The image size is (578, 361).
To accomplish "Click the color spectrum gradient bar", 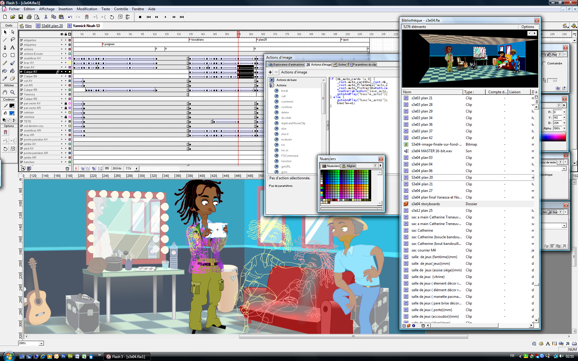I will (553, 137).
